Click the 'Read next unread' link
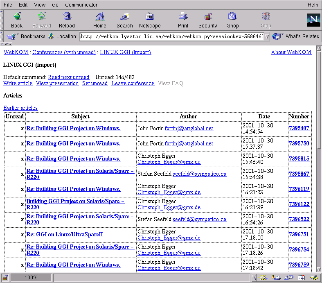This screenshot has height=283, width=322. pyautogui.click(x=68, y=77)
